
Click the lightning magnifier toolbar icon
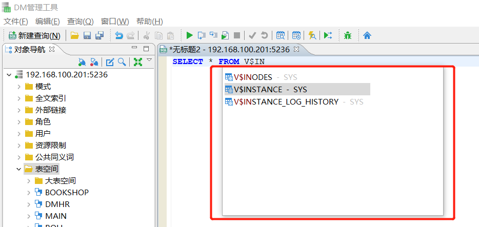tap(312, 35)
